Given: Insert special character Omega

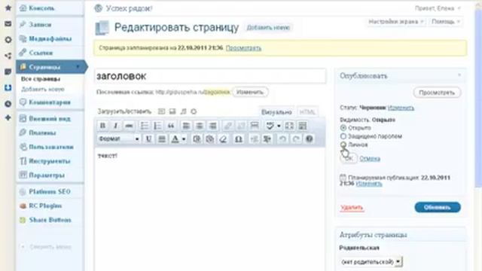Looking at the screenshot, I should [x=239, y=139].
